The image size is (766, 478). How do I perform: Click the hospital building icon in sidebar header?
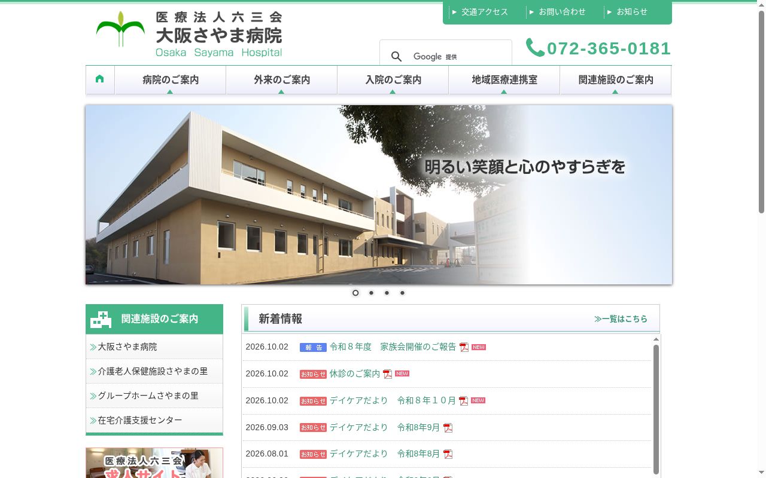point(101,320)
